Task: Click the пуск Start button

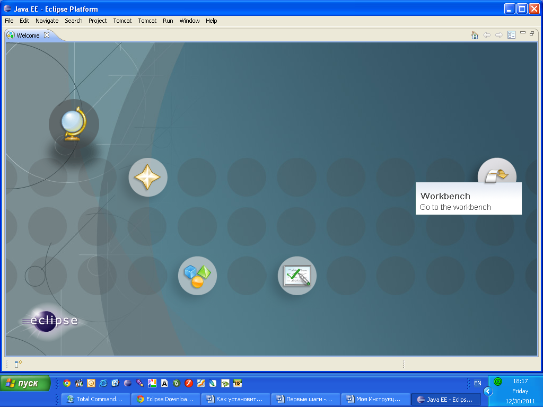Action: 25,384
